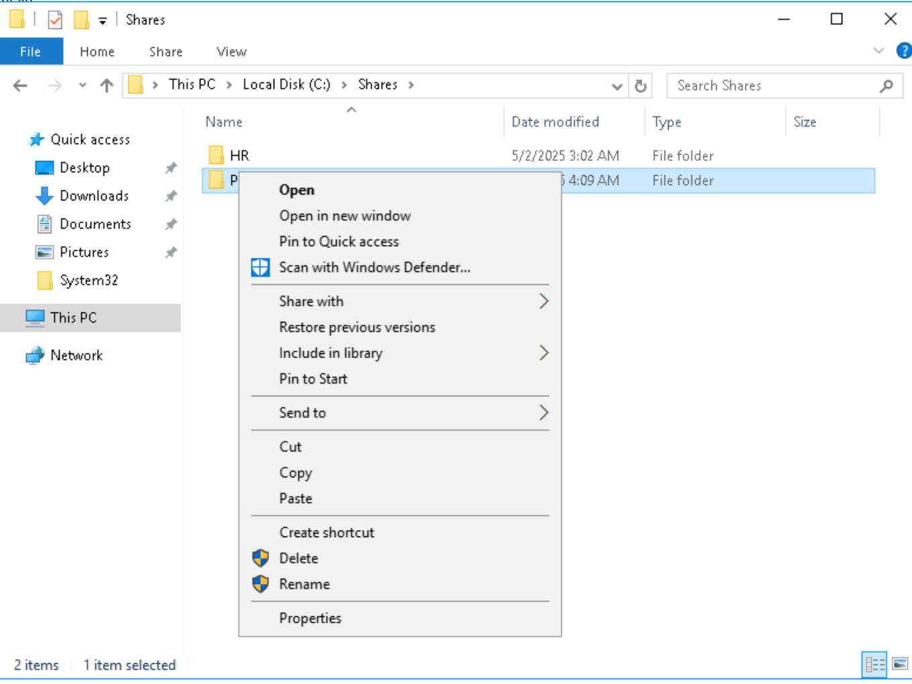Expand the ribbon with the chevron
This screenshot has height=684, width=912.
click(878, 51)
